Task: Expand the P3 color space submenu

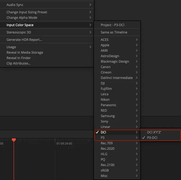Action: [x=103, y=138]
